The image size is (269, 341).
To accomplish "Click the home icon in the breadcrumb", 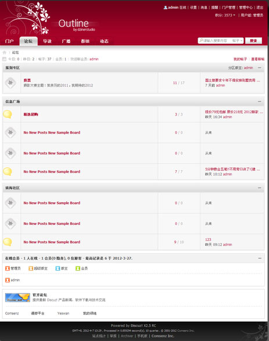I will [x=4, y=52].
